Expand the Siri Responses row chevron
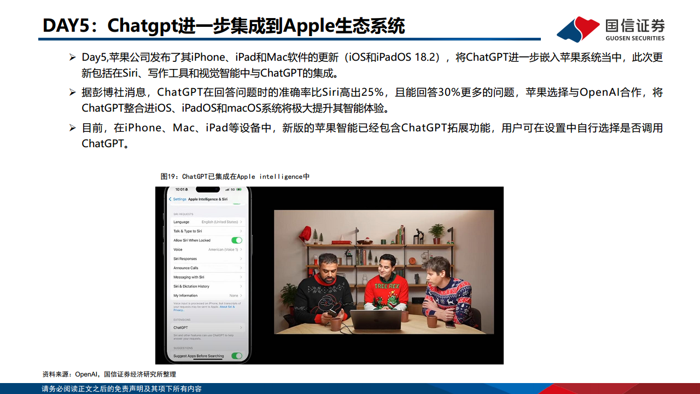 coord(241,259)
